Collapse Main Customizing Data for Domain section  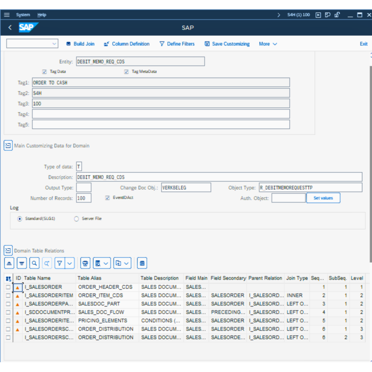pyautogui.click(x=8, y=146)
